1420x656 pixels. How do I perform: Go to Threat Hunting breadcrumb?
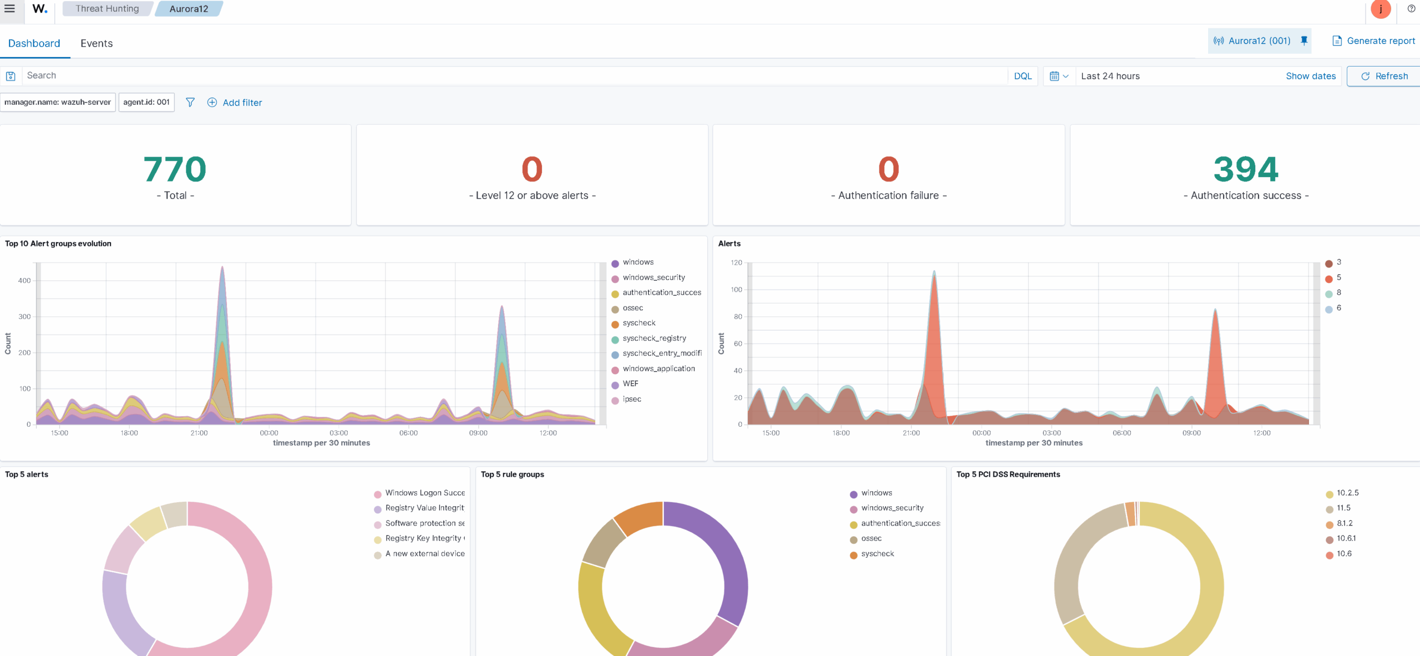point(107,9)
